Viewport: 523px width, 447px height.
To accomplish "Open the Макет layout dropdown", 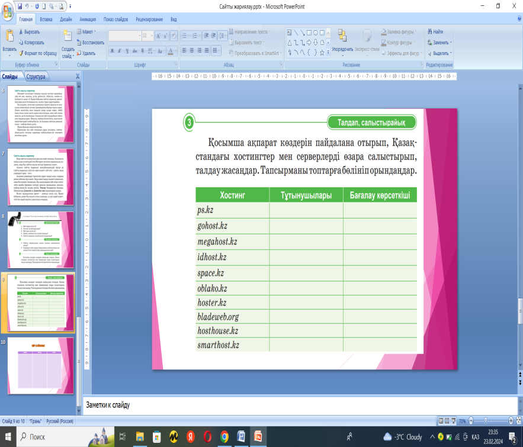I will pos(88,31).
